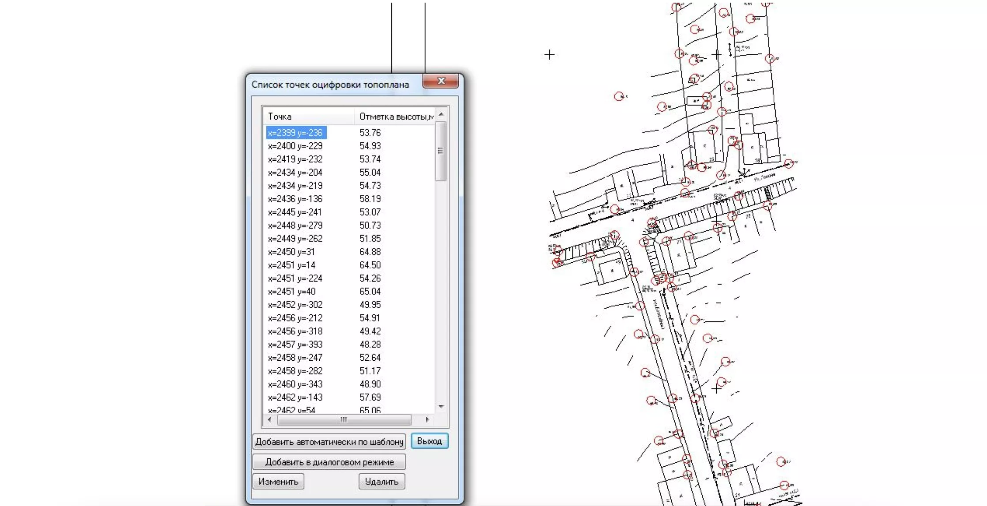Select point row x=2400 y=-229
The width and height of the screenshot is (987, 506).
coord(295,146)
